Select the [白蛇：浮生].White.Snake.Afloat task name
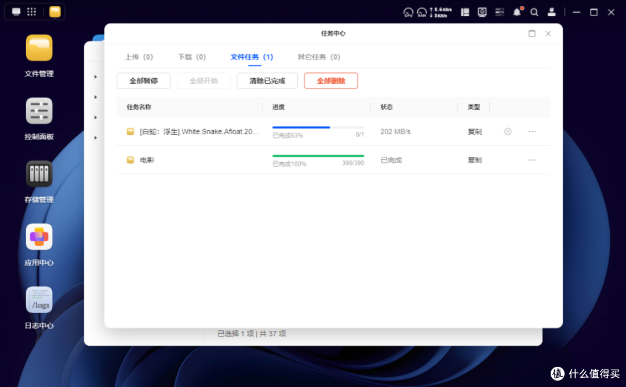This screenshot has width=626, height=387. (199, 131)
